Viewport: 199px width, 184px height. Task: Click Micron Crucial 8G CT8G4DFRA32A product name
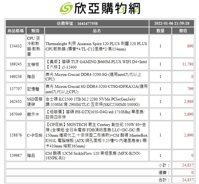pos(96,89)
